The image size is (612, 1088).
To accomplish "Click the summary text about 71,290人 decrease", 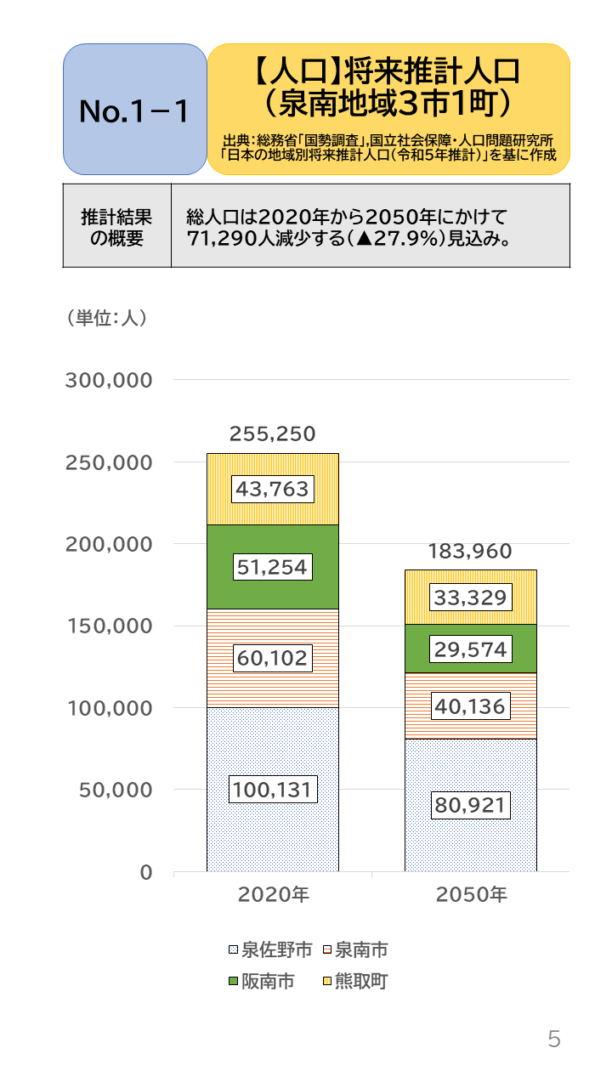I will coord(348,225).
